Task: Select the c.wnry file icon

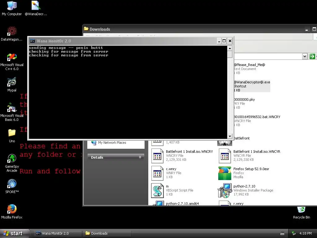Action: [x=157, y=173]
